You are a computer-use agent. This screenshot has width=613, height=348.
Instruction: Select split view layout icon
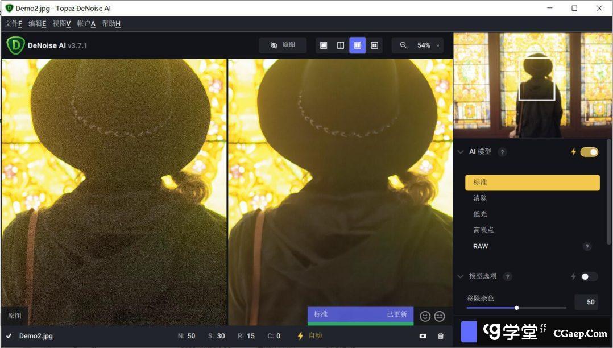coord(341,45)
